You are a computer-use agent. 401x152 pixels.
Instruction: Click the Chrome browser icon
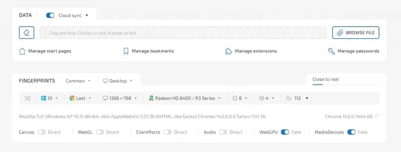tap(72, 98)
